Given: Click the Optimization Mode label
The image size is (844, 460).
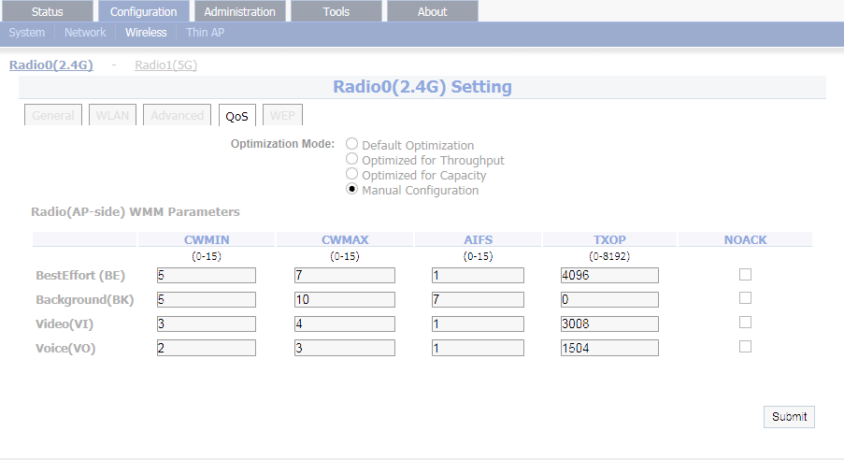Looking at the screenshot, I should tap(282, 144).
